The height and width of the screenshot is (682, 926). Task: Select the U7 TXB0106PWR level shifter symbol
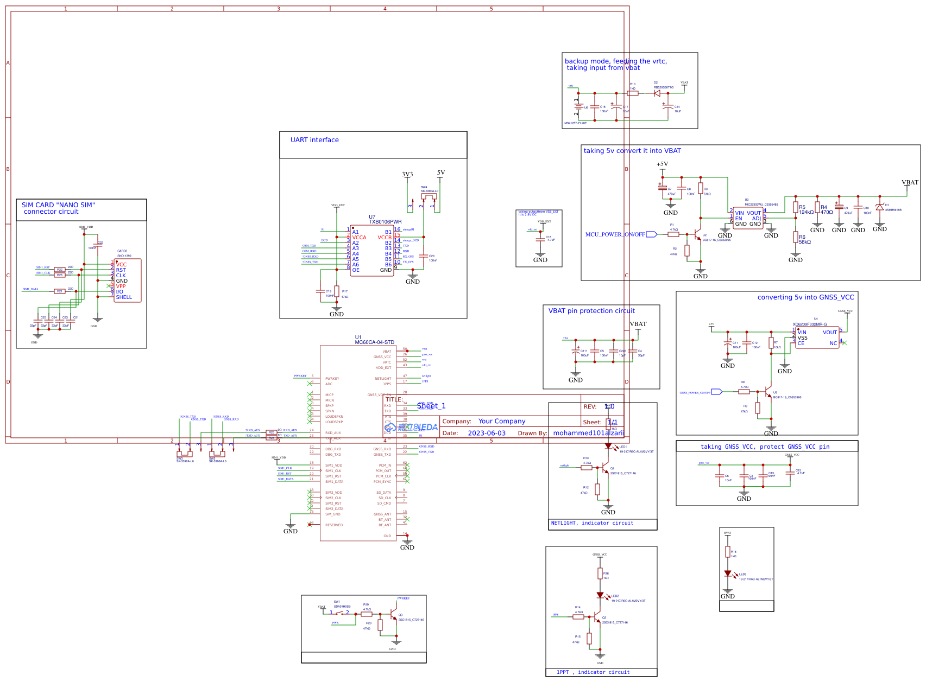tap(373, 251)
